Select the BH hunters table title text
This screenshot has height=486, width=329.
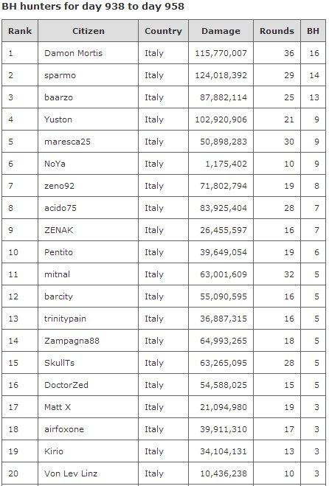click(93, 6)
